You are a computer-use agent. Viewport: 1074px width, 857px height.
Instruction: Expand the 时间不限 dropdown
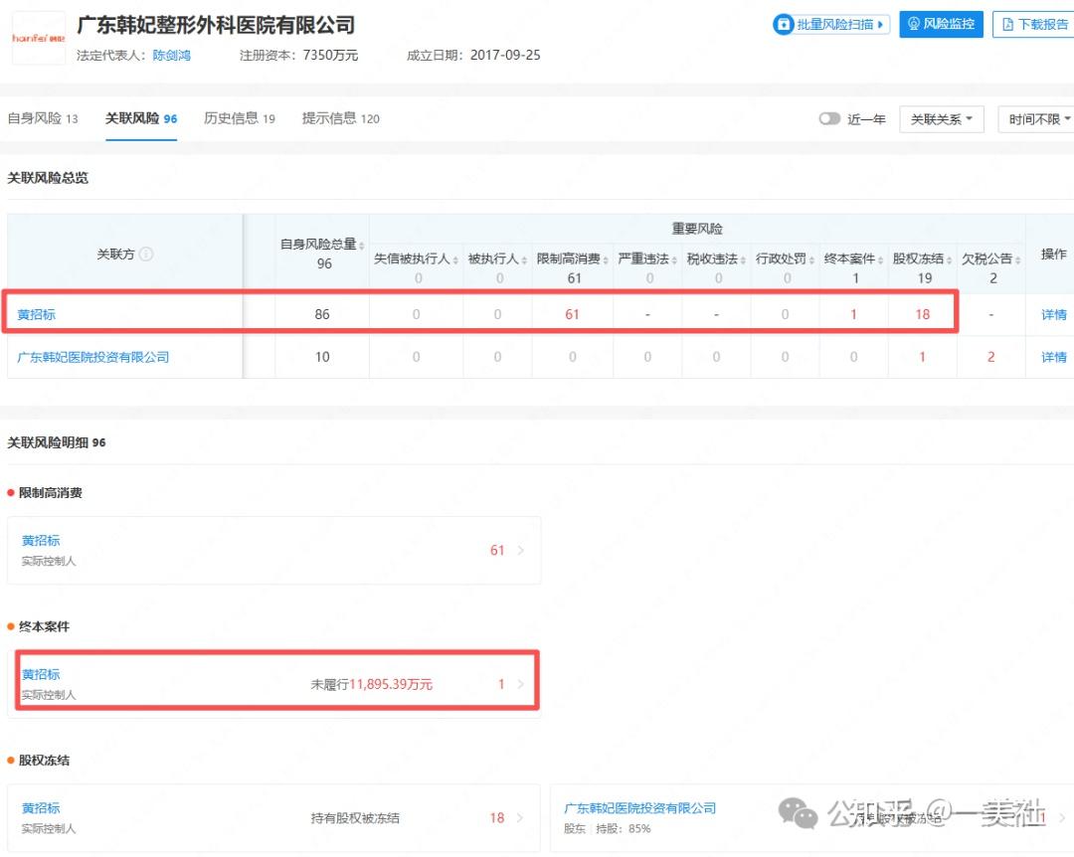tap(1037, 119)
